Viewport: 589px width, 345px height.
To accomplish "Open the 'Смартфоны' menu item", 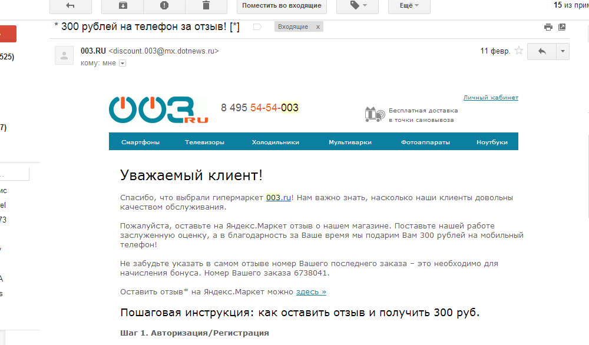I will pyautogui.click(x=141, y=142).
